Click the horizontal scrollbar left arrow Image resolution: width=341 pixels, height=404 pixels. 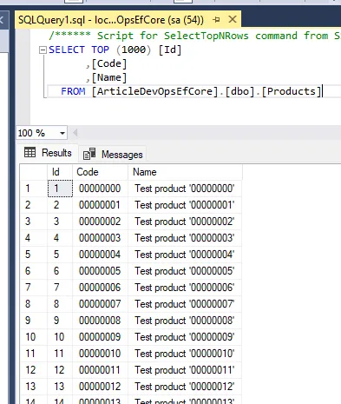coord(75,133)
